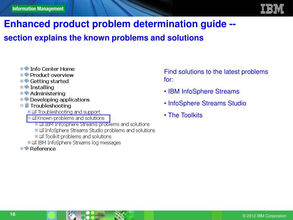
Task: Click the Developing applications book icon
Action: 27,99
